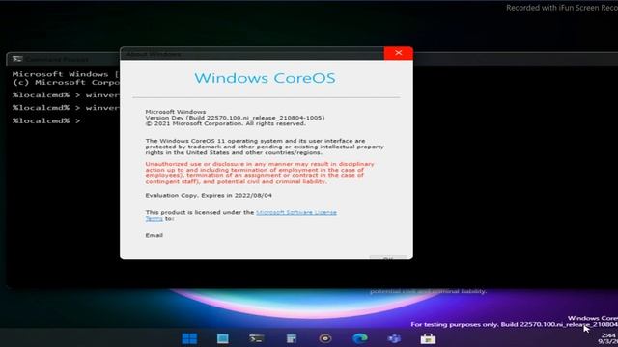Close the About Windows dialog

(399, 53)
